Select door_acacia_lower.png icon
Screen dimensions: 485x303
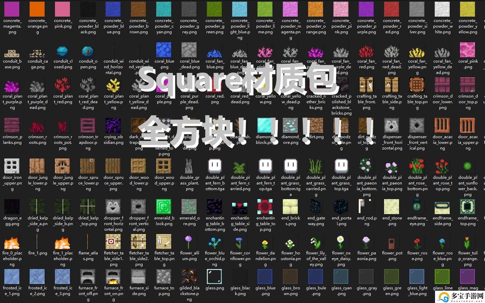442,125
